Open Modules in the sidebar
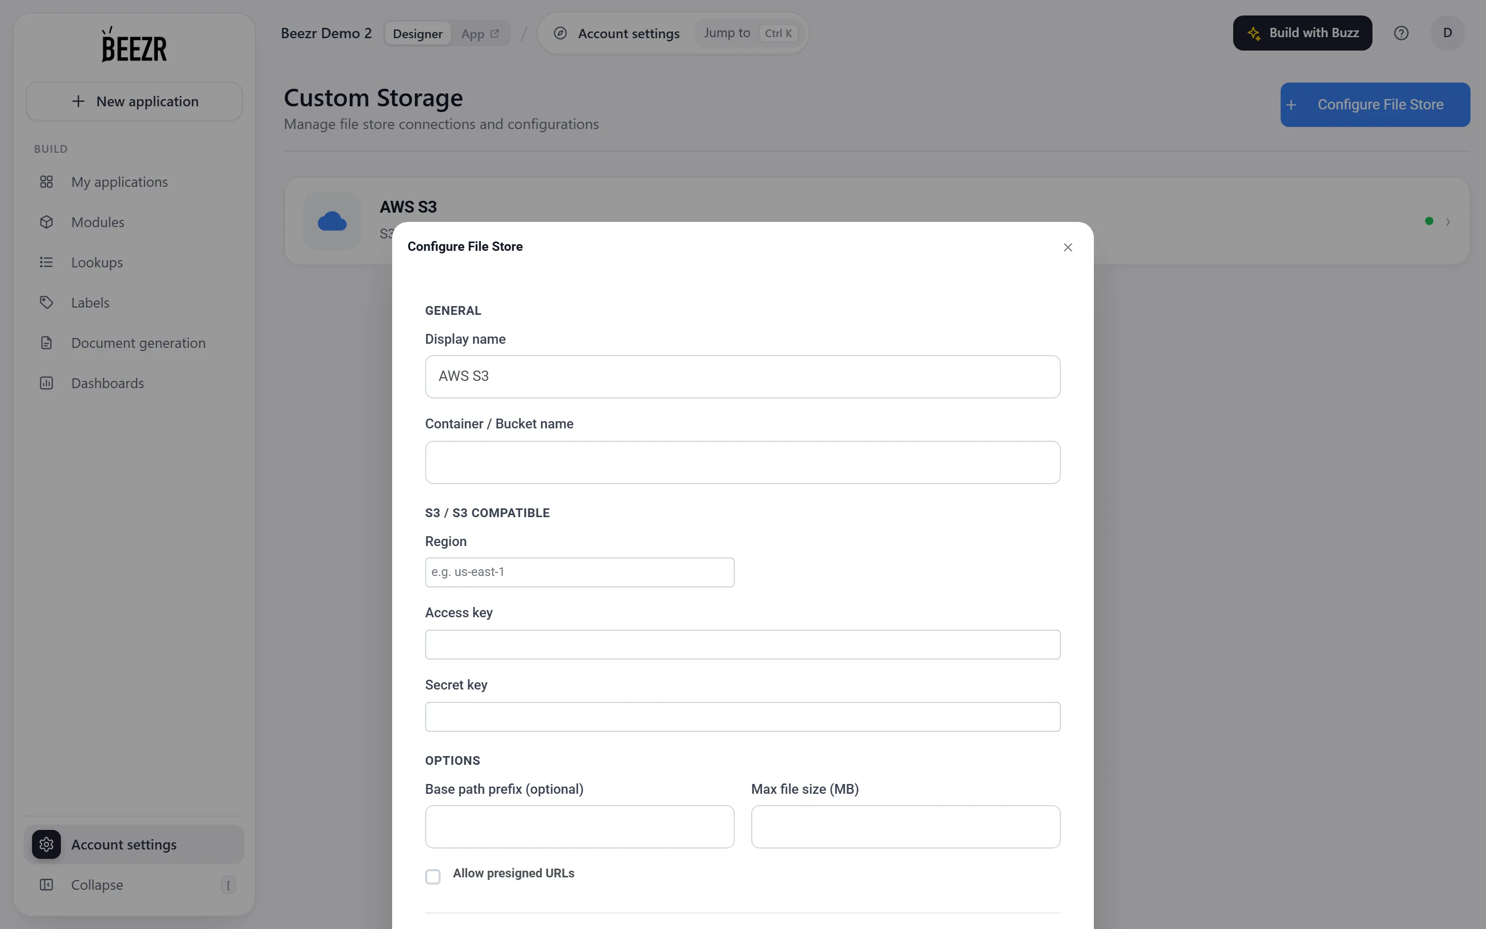This screenshot has height=929, width=1486. (x=134, y=222)
